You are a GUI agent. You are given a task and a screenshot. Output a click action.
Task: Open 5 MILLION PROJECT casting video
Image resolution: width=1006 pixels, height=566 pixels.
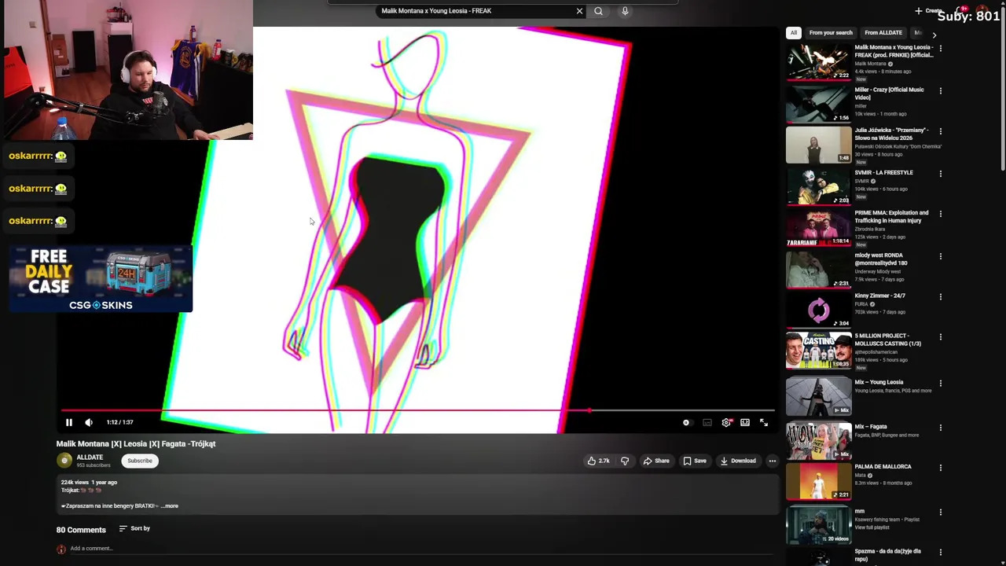click(x=818, y=351)
